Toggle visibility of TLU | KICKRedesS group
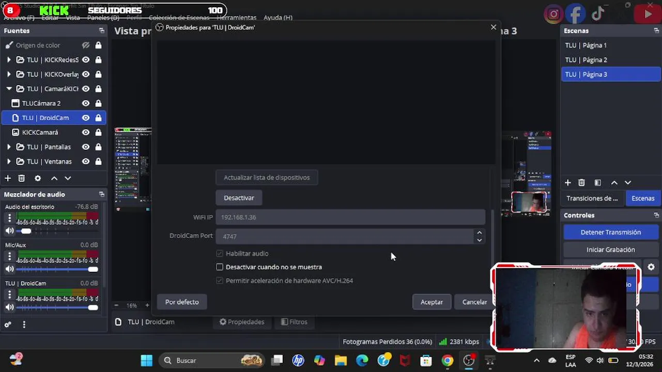The width and height of the screenshot is (662, 372). click(86, 60)
